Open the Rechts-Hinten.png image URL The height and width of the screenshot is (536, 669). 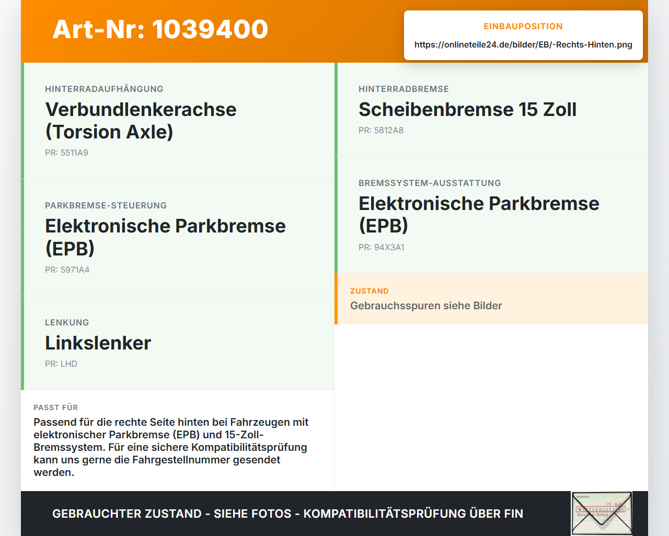[x=523, y=44]
